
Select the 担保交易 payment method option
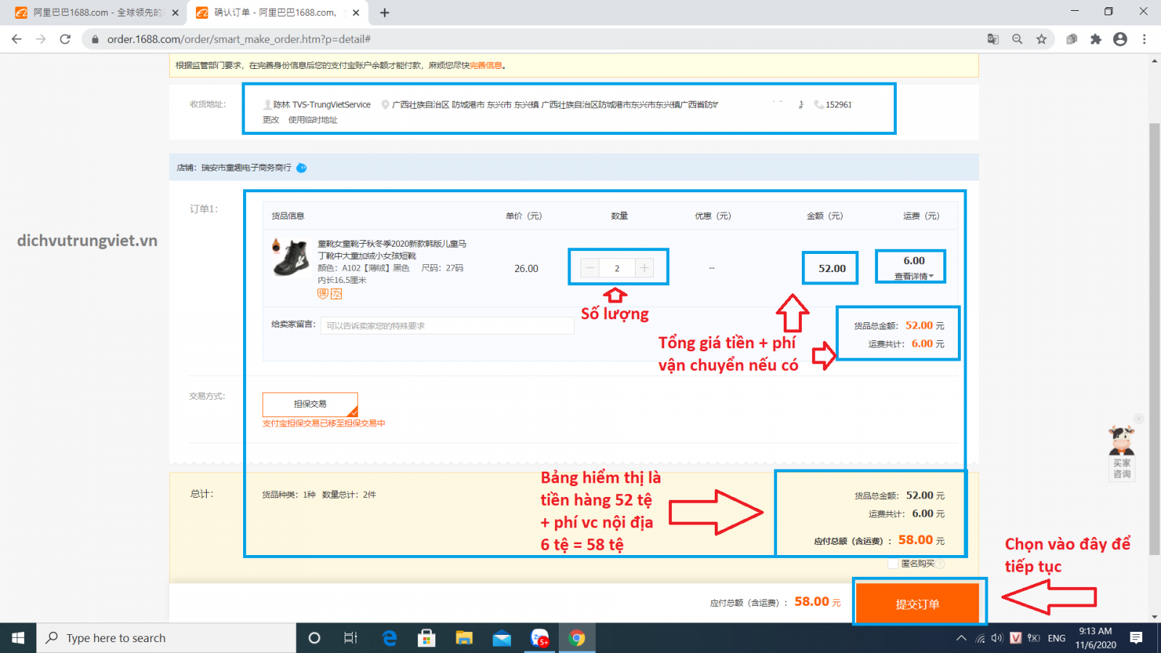(310, 404)
